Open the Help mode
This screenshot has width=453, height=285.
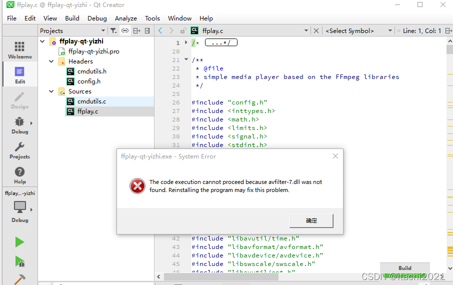point(20,175)
